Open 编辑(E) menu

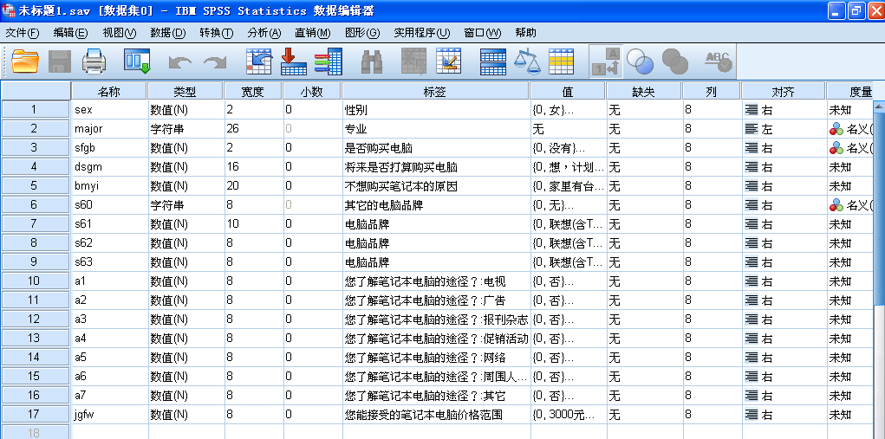click(70, 33)
